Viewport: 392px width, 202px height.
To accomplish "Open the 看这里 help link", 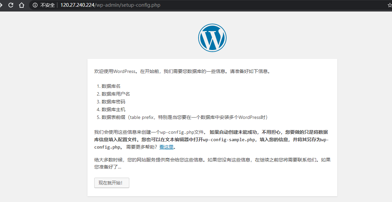I will tap(166, 147).
